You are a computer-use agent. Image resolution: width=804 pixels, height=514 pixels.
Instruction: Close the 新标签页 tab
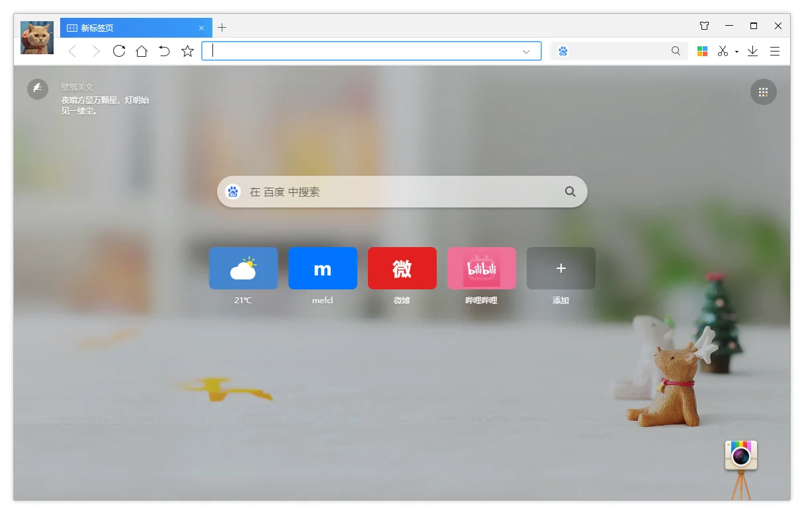pyautogui.click(x=201, y=28)
